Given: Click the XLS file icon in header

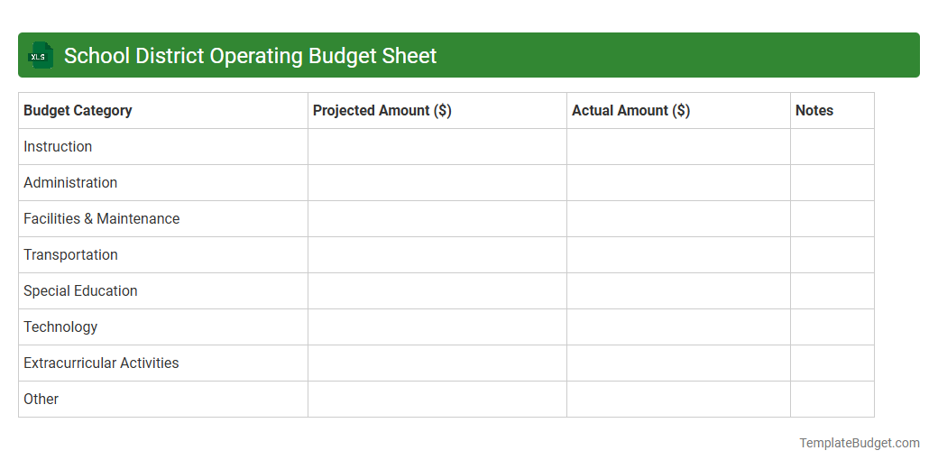Looking at the screenshot, I should [x=40, y=55].
